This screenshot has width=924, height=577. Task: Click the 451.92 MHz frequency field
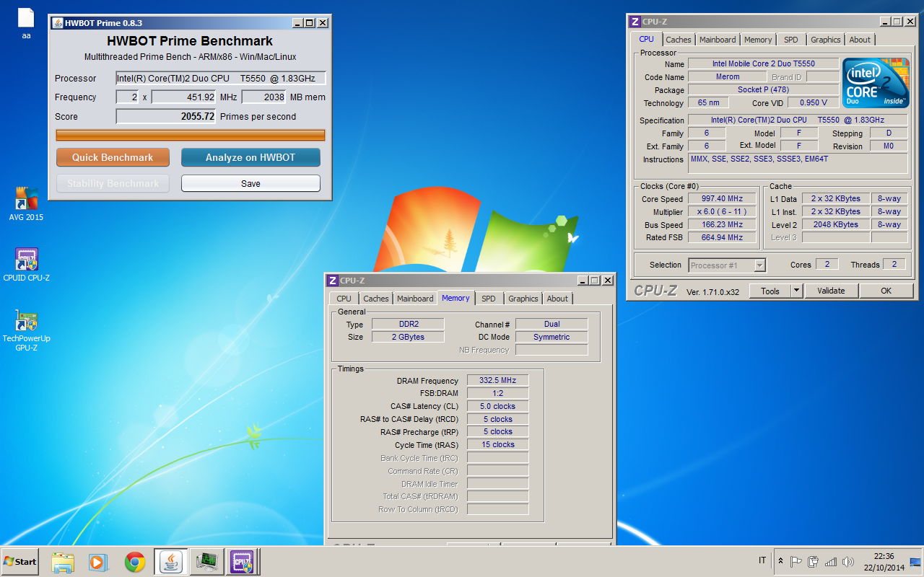tap(184, 97)
